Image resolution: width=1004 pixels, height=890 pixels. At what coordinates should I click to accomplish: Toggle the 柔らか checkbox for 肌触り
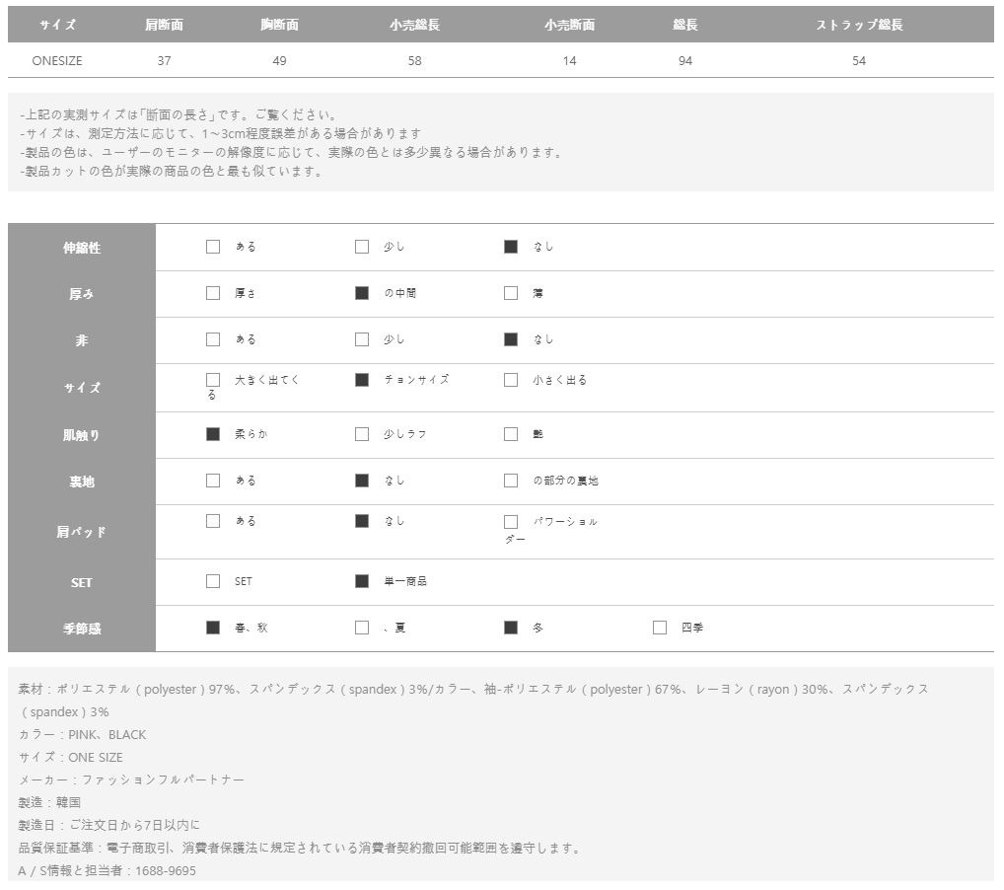(x=213, y=434)
